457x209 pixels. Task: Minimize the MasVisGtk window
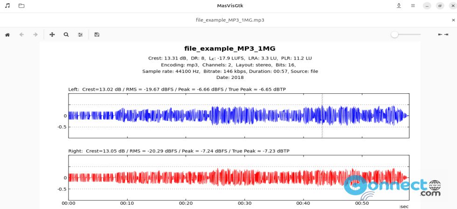pyautogui.click(x=427, y=6)
